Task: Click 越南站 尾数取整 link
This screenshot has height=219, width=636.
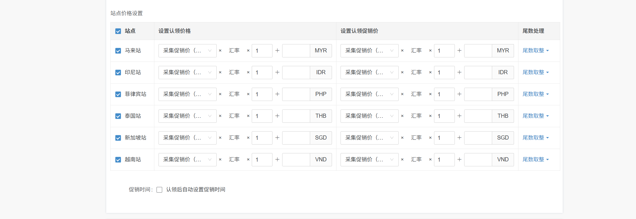Action: 535,160
